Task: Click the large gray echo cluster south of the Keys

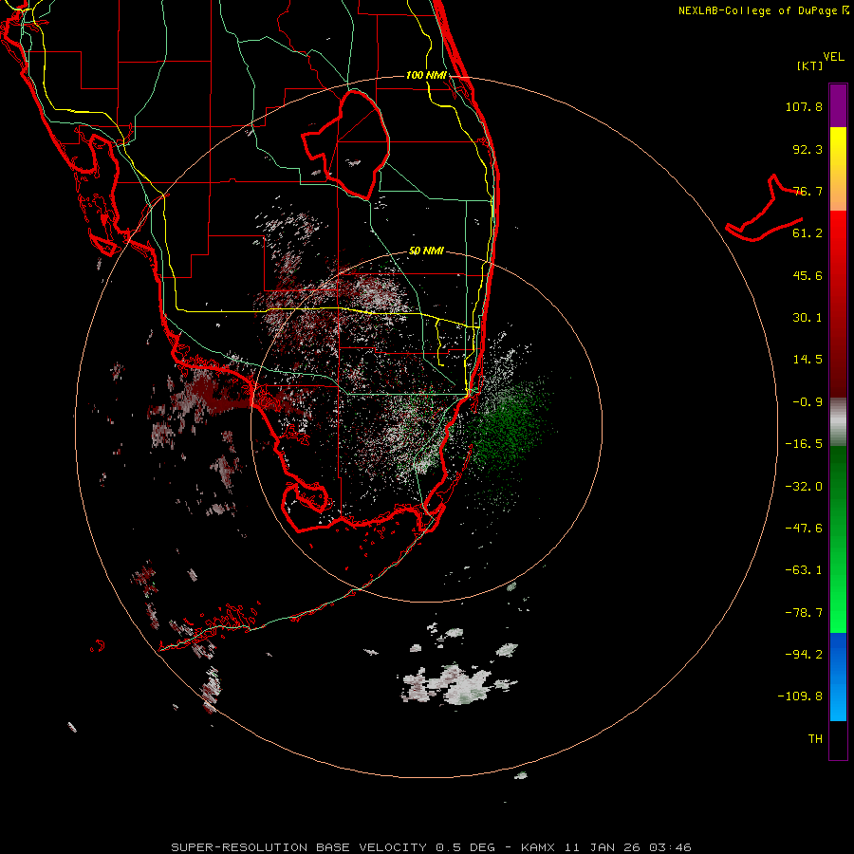Action: click(x=457, y=685)
